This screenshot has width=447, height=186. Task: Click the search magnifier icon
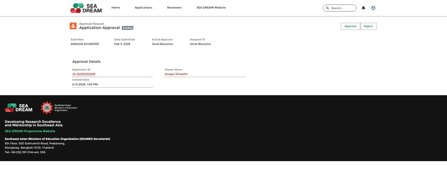click(x=327, y=8)
